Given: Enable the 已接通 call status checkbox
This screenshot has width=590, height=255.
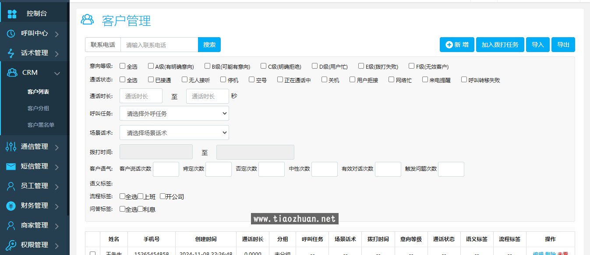Looking at the screenshot, I should [151, 80].
